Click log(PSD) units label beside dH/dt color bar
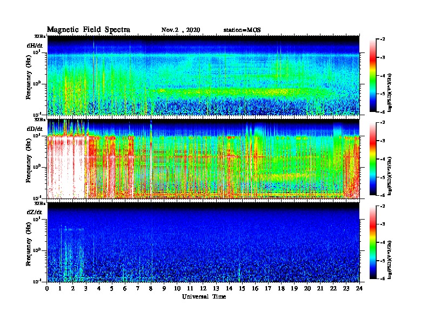 [390, 92]
